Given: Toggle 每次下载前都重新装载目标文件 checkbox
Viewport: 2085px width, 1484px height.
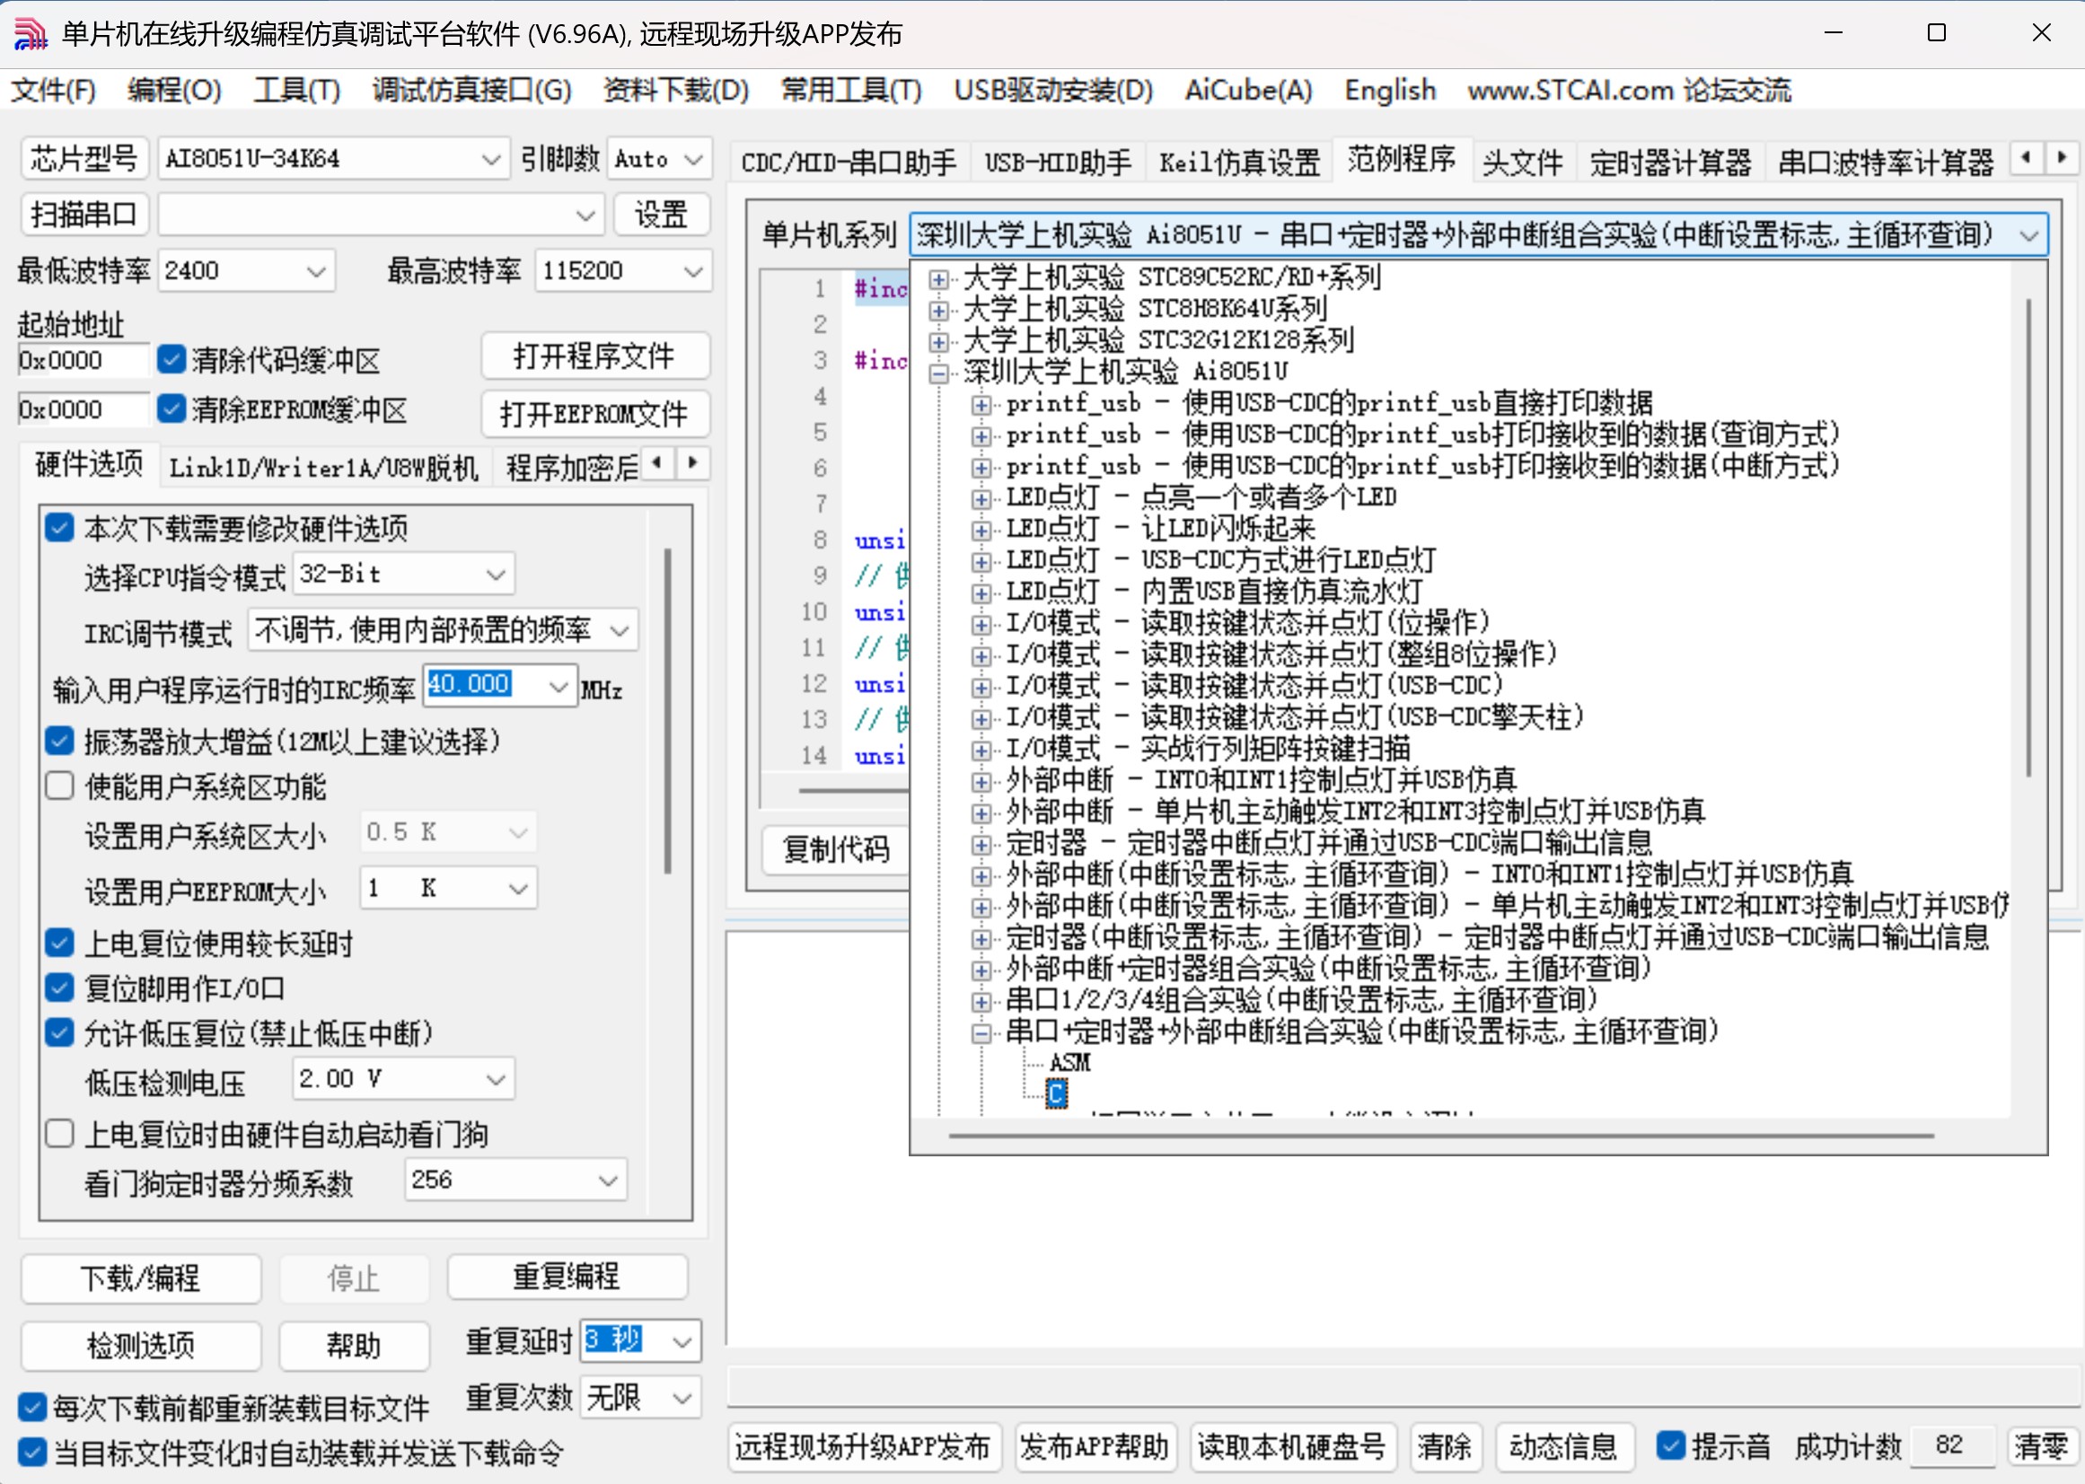Looking at the screenshot, I should point(33,1408).
